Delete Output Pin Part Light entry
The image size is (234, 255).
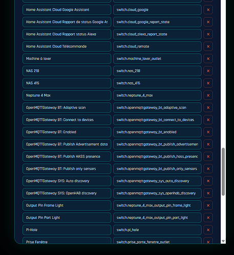[x=208, y=218]
